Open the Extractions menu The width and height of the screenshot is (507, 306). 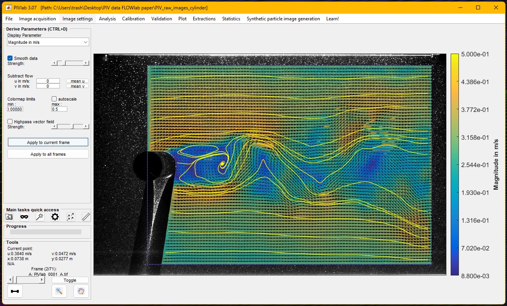pyautogui.click(x=204, y=19)
